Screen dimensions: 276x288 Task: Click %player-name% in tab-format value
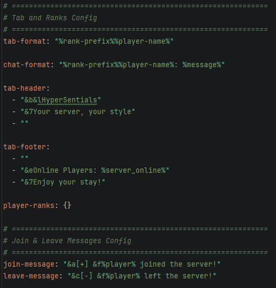point(142,41)
